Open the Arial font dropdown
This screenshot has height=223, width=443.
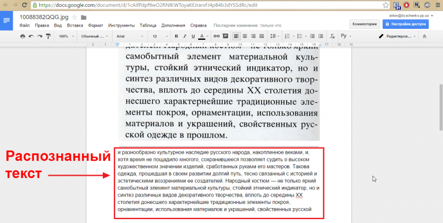(x=130, y=36)
